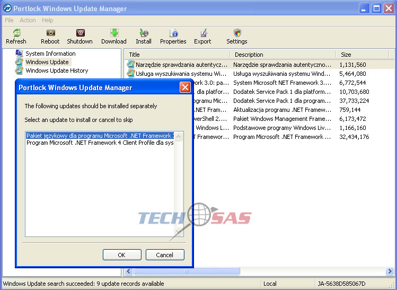The height and width of the screenshot is (290, 397).
Task: Click JA-5638D585067D status bar entry
Action: (341, 284)
